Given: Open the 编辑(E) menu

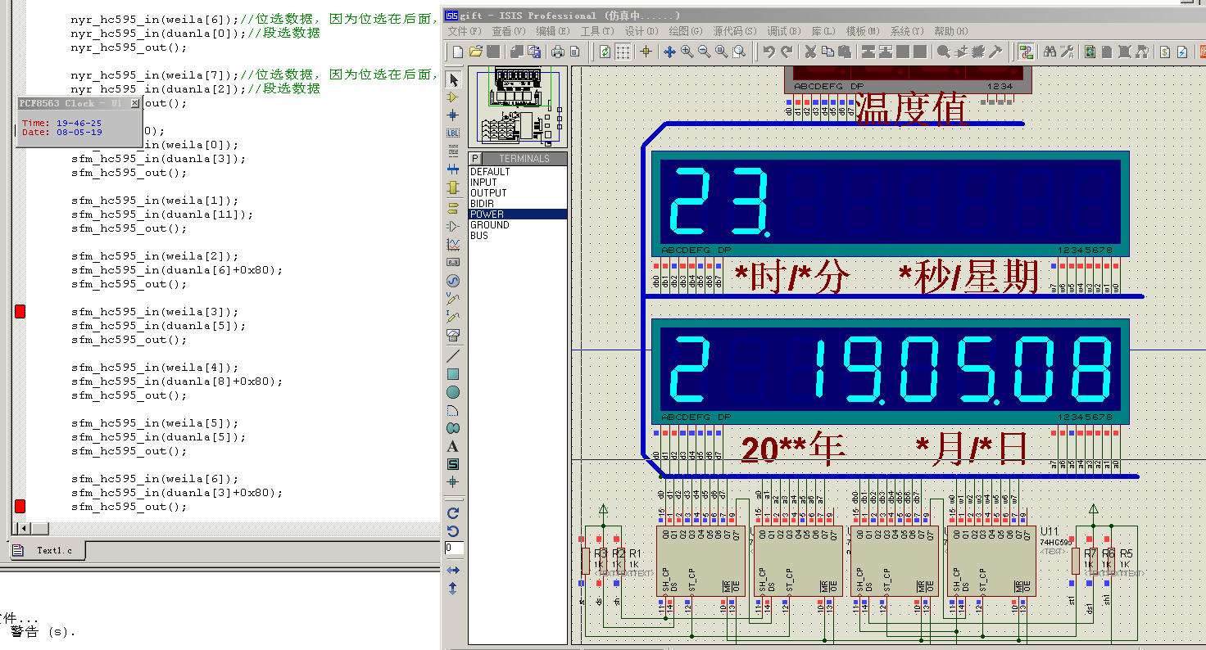Looking at the screenshot, I should pos(553,31).
